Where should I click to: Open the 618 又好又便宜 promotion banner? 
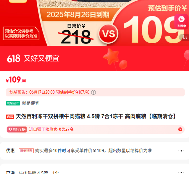94,58
